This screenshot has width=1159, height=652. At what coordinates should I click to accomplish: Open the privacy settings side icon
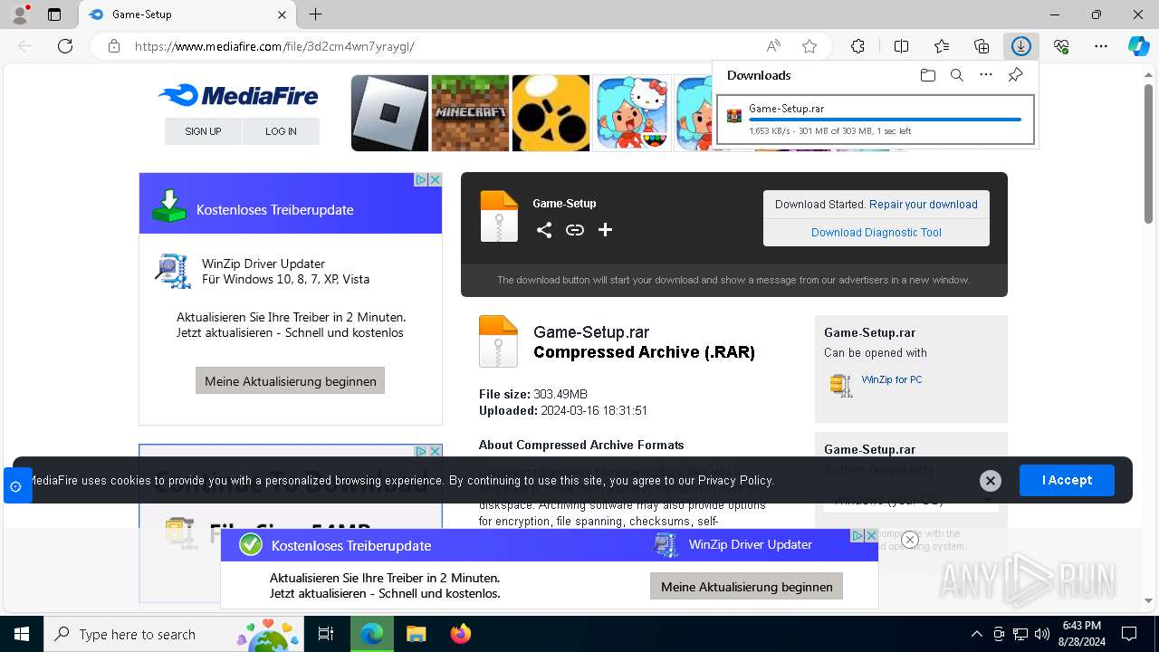point(16,486)
